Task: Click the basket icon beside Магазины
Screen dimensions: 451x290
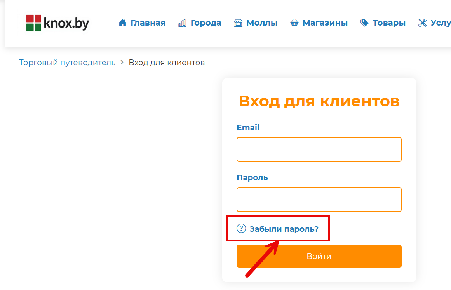Action: pos(294,23)
